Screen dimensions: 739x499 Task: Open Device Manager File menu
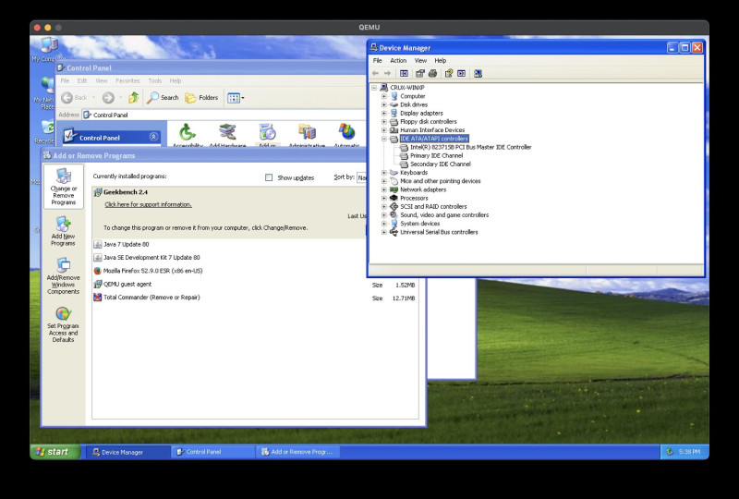tap(378, 61)
